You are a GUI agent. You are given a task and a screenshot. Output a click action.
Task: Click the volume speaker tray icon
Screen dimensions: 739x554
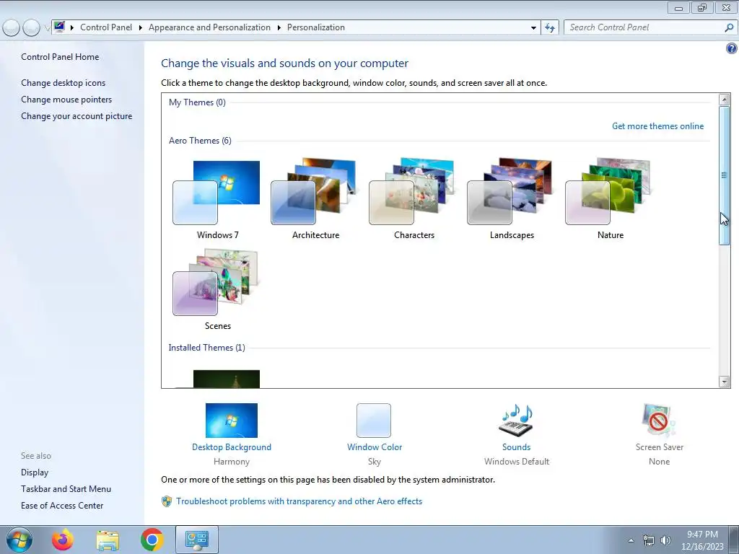click(665, 540)
